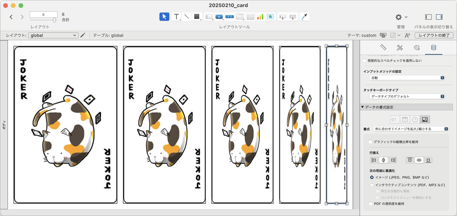
Task: Open the Manage gear menu
Action: [401, 17]
